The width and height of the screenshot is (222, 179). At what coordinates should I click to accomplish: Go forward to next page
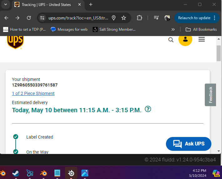pos(18,18)
